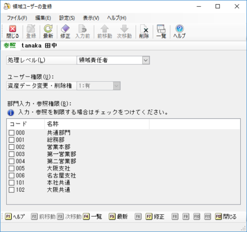The image size is (247, 232).
Task: Click the F12 閉じる function key button
Action: point(226,217)
